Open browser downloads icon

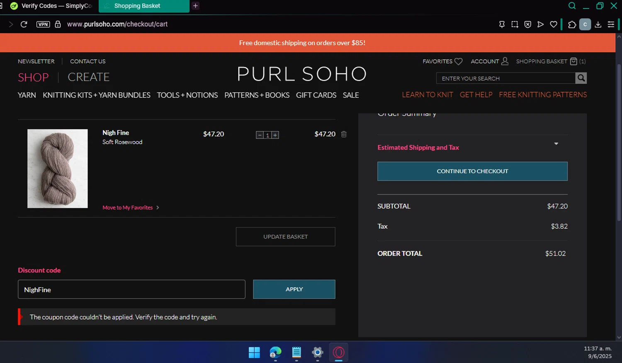[x=598, y=24]
